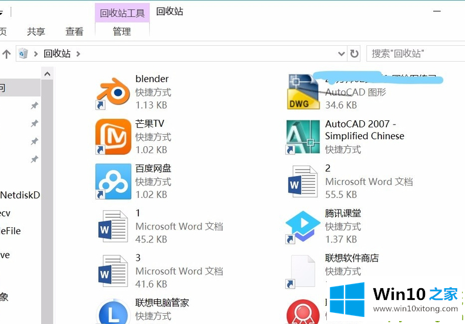Click the 41.6 KB size text
The height and width of the screenshot is (324, 465).
pos(151,284)
